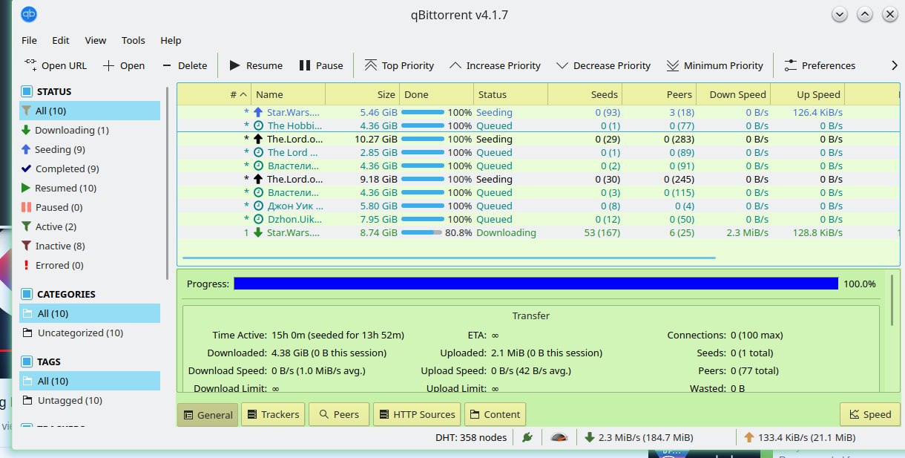Sort by Up Speed column

(808, 94)
